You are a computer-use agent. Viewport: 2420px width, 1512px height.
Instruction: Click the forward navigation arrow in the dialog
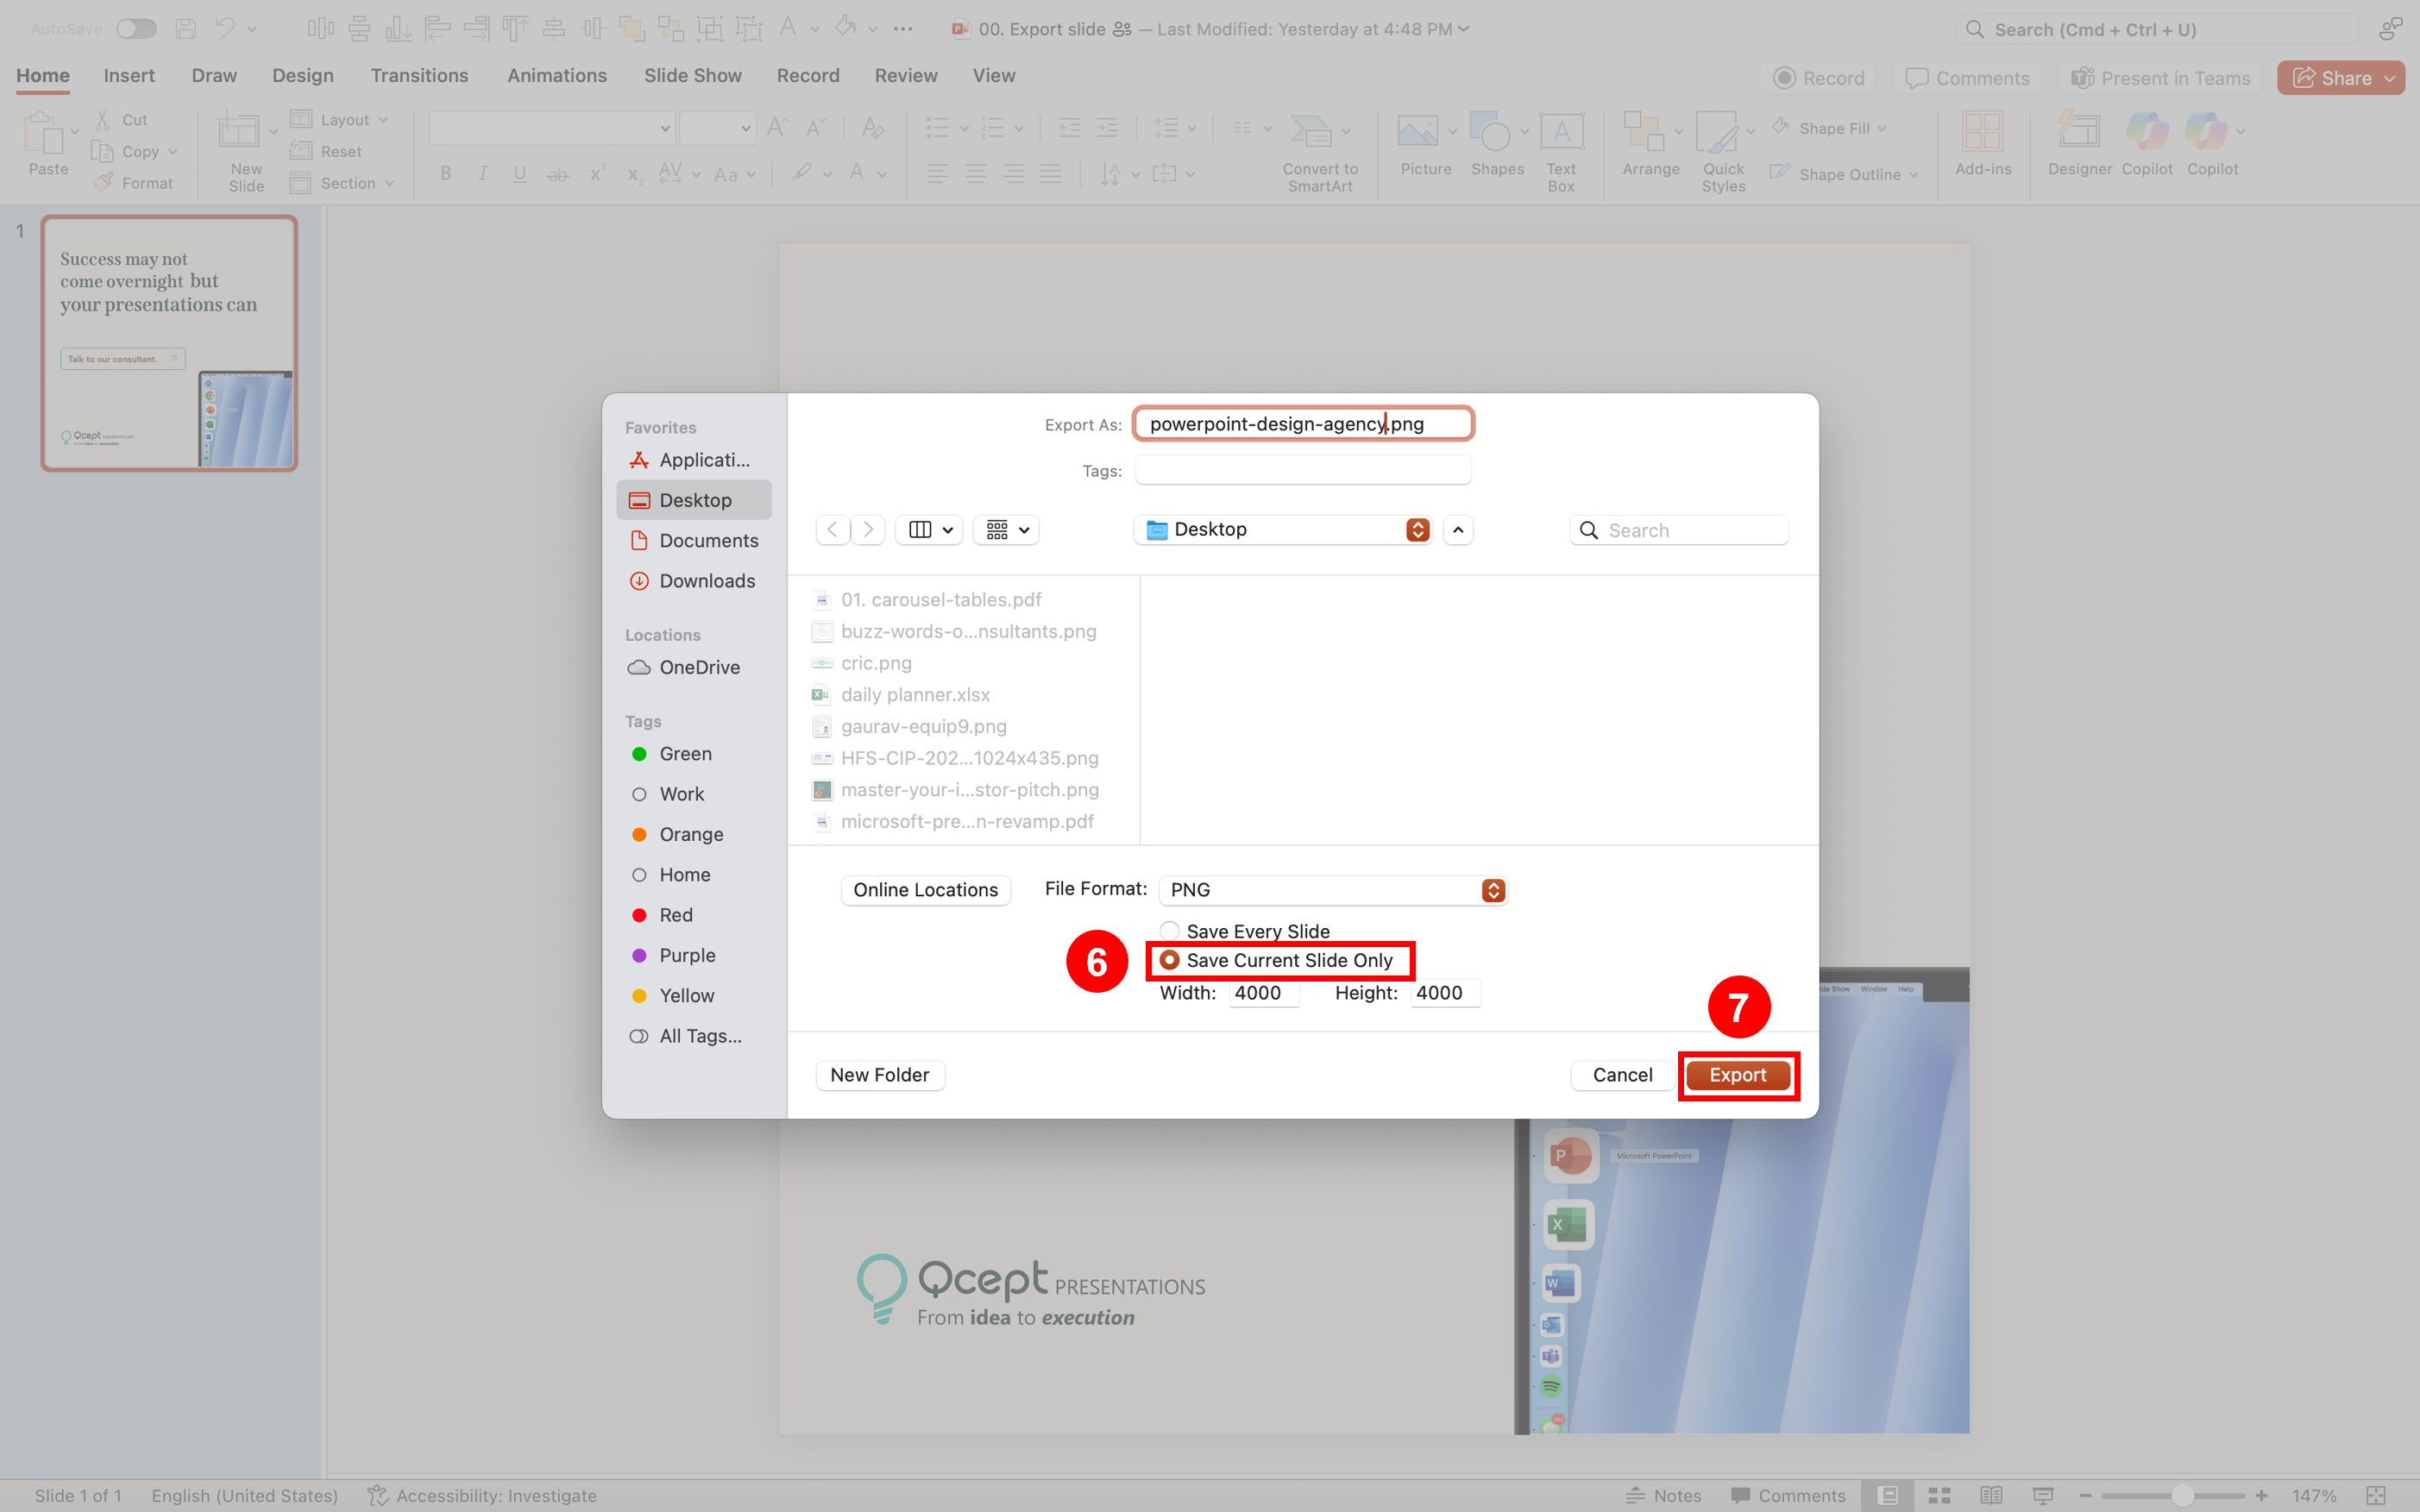pos(868,529)
